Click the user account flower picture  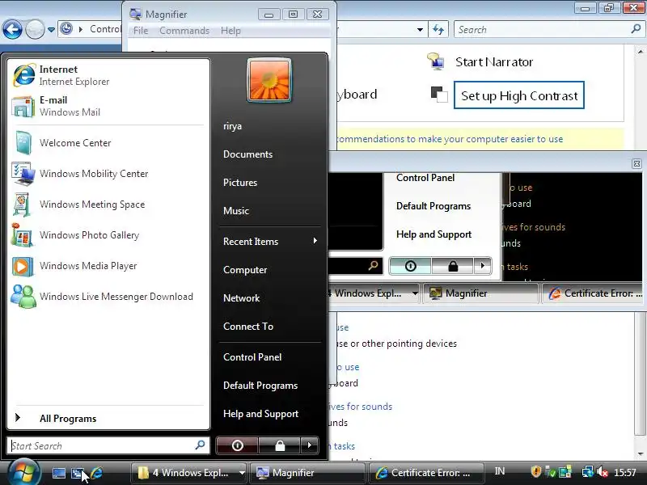point(269,80)
